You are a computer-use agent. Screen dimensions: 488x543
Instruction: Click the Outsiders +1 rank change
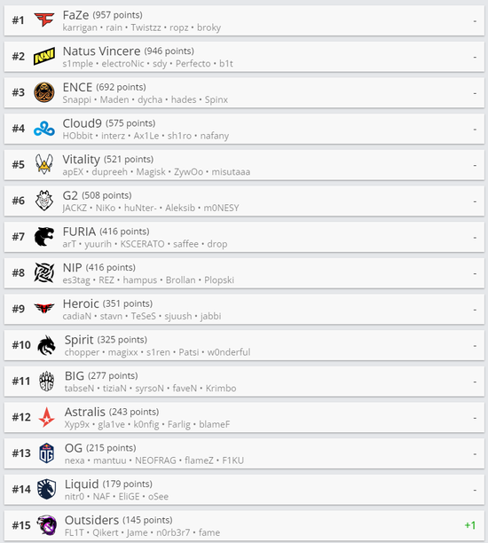[x=470, y=525]
